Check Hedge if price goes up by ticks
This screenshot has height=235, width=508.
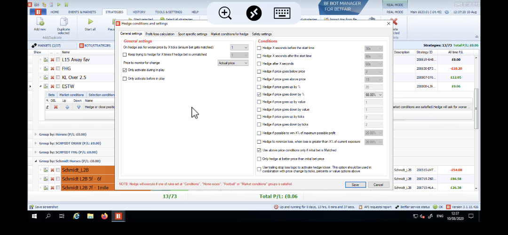[259, 116]
